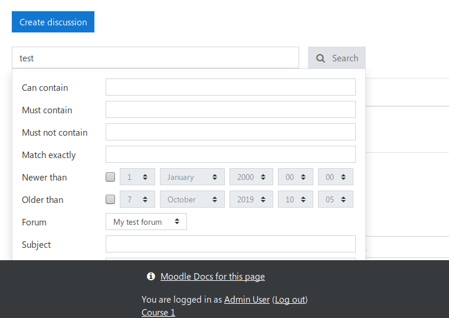This screenshot has width=449, height=318.
Task: Open the Older than month dropdown showing October
Action: (x=192, y=199)
